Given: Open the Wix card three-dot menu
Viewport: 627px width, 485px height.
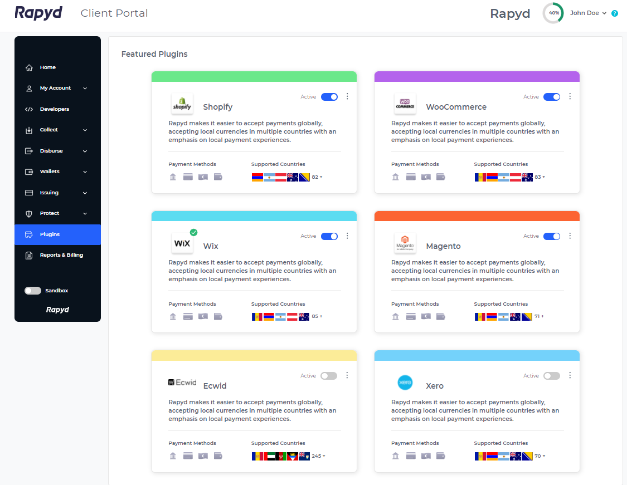Looking at the screenshot, I should [347, 236].
